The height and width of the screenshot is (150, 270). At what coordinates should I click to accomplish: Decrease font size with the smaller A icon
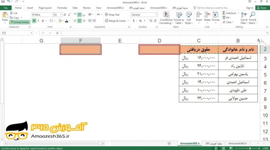point(69,15)
